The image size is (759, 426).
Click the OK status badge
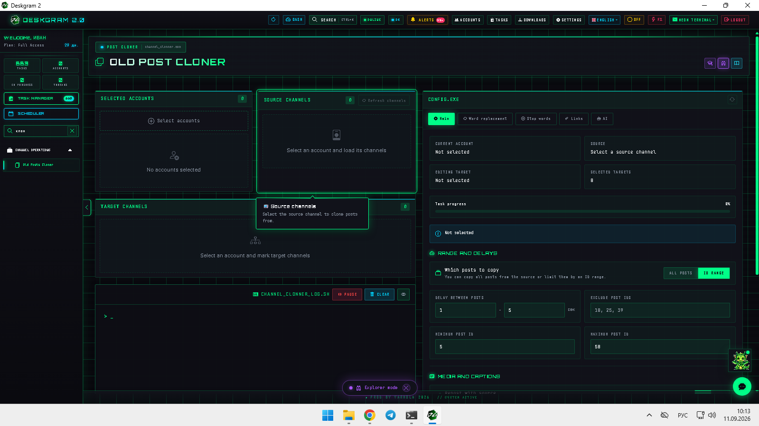coord(395,20)
